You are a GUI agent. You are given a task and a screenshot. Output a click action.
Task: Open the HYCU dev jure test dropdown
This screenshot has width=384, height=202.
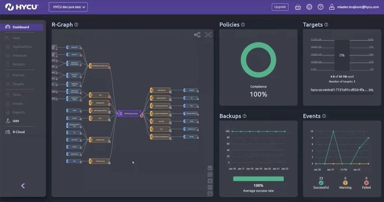pyautogui.click(x=68, y=7)
